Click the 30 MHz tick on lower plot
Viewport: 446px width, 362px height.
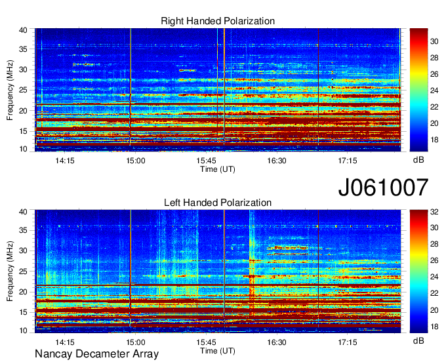(x=23, y=251)
